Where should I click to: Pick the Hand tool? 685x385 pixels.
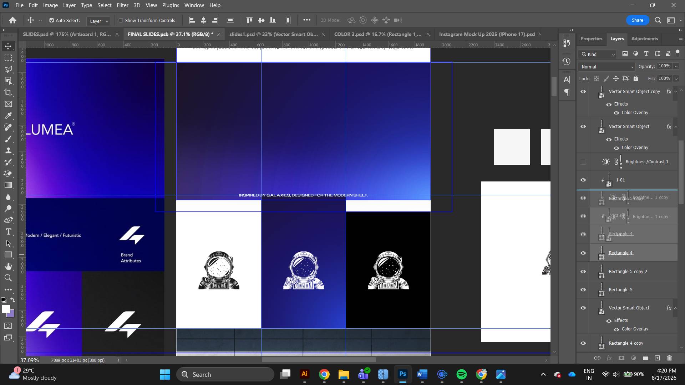[8, 266]
